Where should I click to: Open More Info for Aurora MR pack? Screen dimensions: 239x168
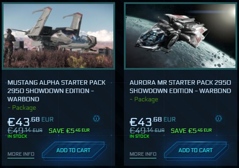point(143,154)
